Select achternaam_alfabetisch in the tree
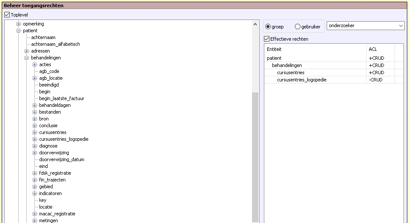This screenshot has width=409, height=223. coord(55,44)
